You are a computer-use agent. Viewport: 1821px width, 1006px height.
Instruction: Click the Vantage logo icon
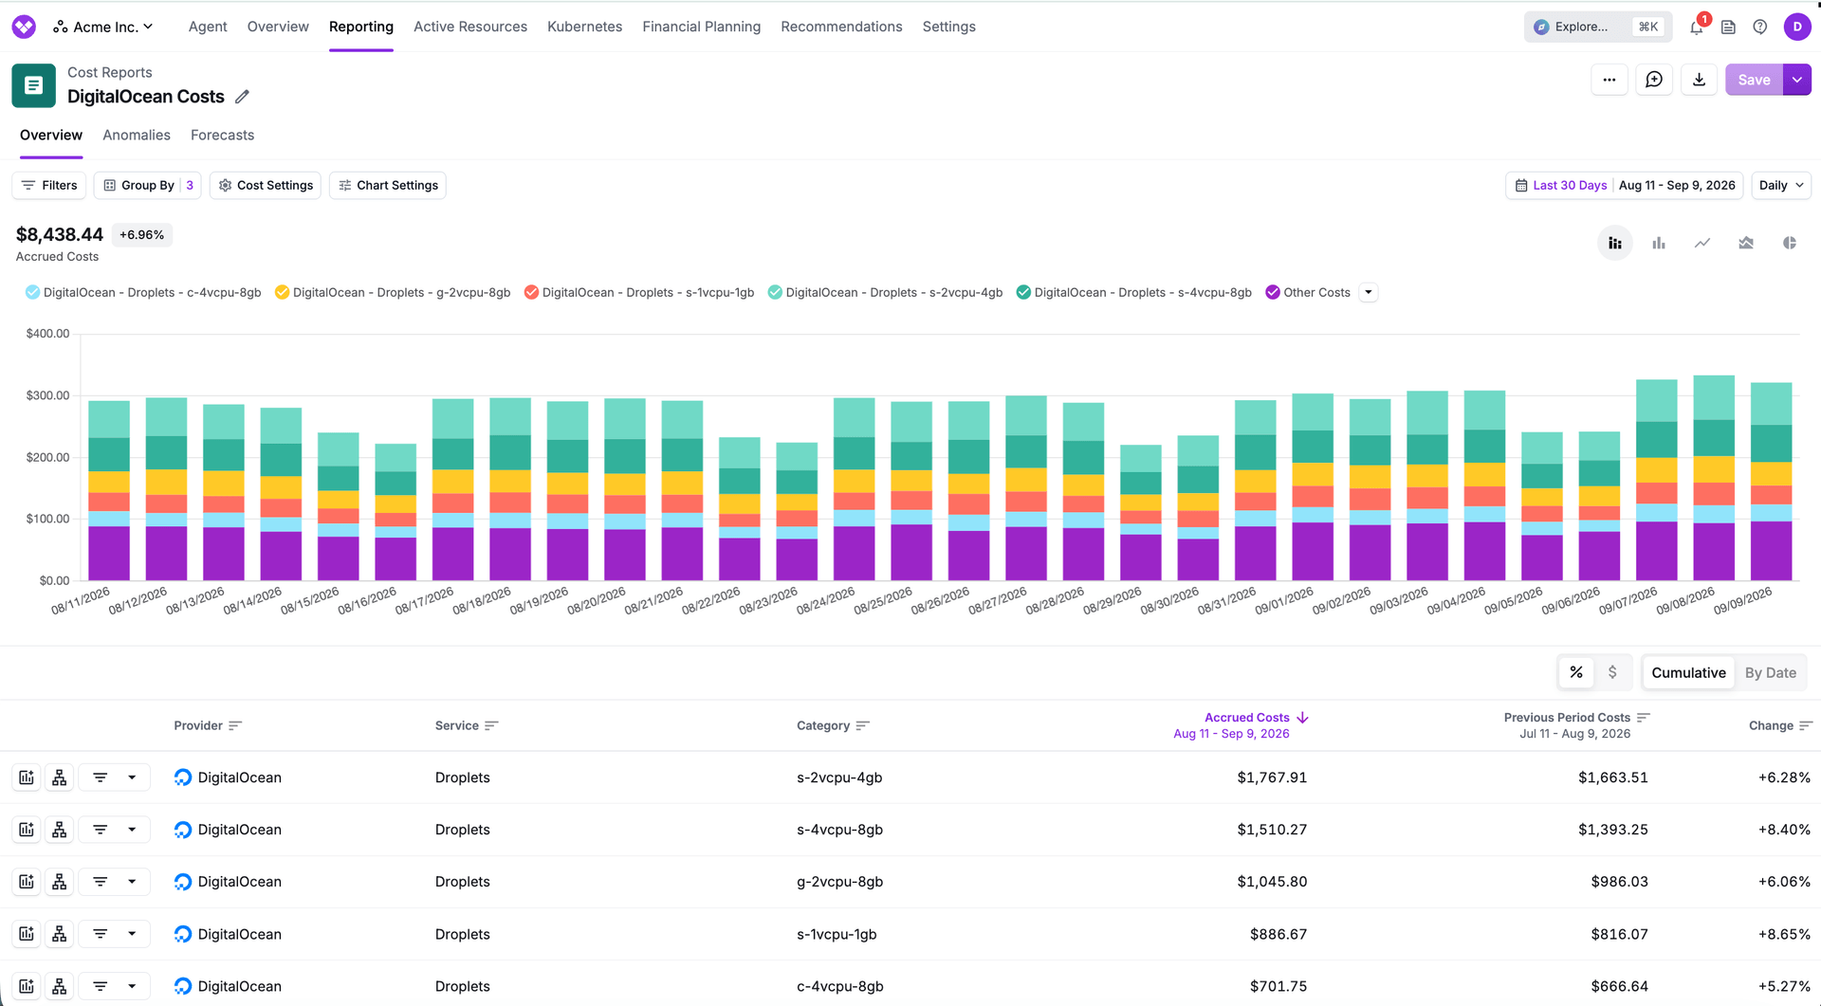coord(24,27)
